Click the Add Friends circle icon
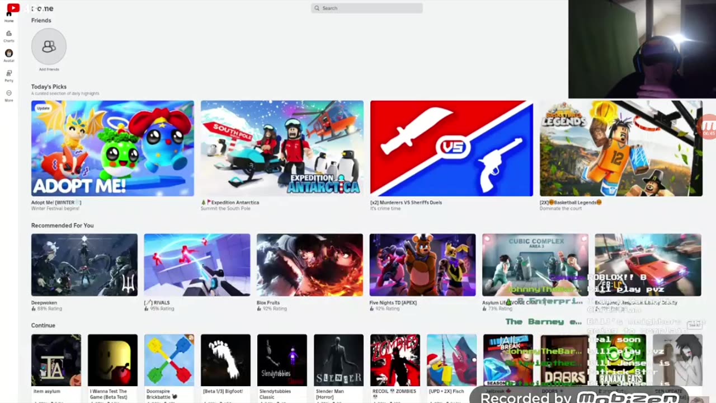Screen dimensions: 716x403 49,46
